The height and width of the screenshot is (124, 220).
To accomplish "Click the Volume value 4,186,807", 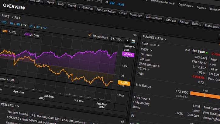I will tap(199, 67).
